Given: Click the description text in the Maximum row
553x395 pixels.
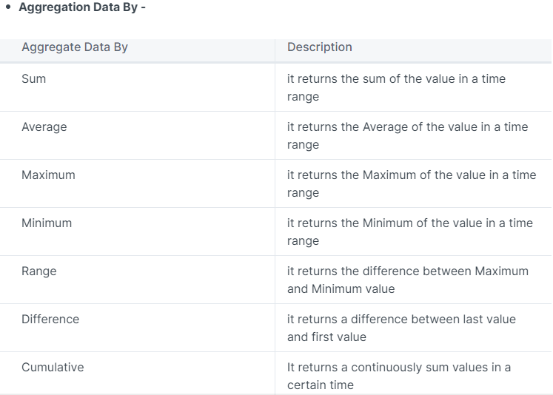Looking at the screenshot, I should 411,183.
